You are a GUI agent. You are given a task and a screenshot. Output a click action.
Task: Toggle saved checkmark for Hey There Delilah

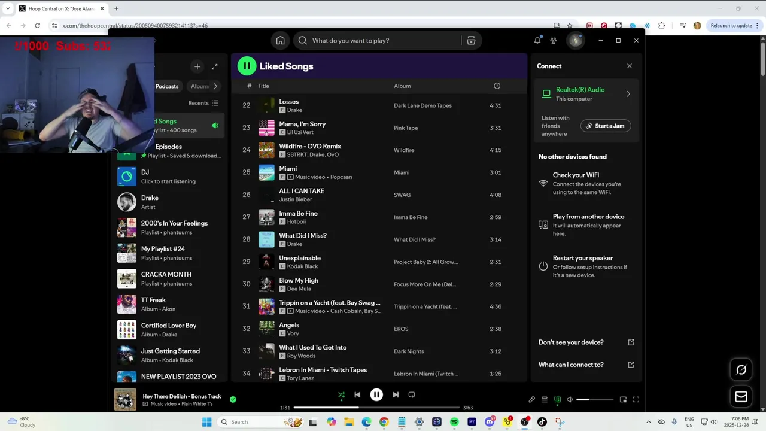[233, 399]
